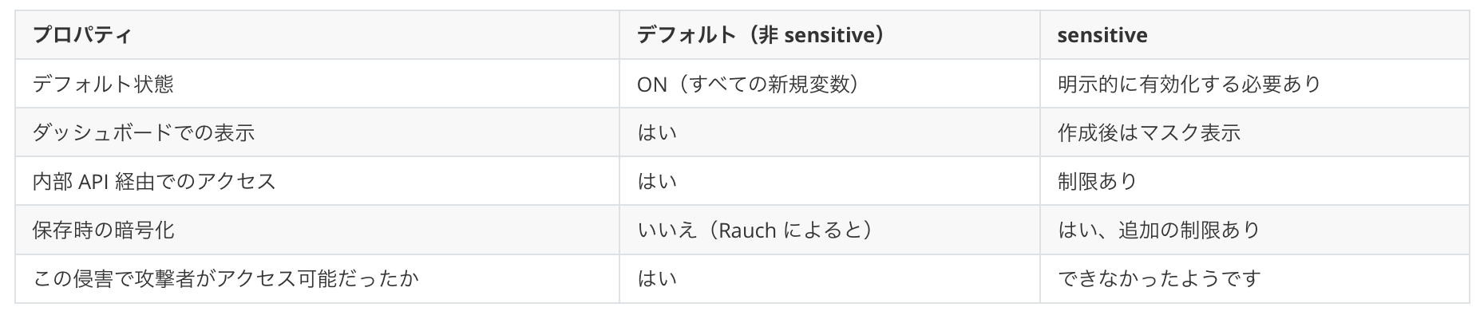Click the word Rauch in the table
1480x319 pixels.
point(747,230)
